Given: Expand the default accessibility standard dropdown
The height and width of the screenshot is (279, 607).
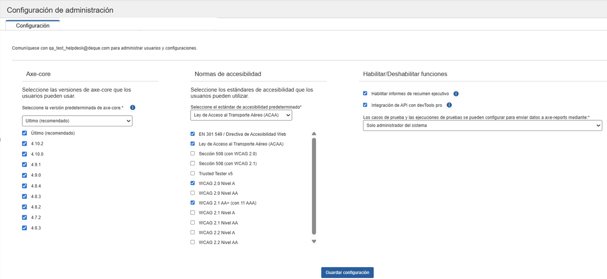Looking at the screenshot, I should 241,115.
